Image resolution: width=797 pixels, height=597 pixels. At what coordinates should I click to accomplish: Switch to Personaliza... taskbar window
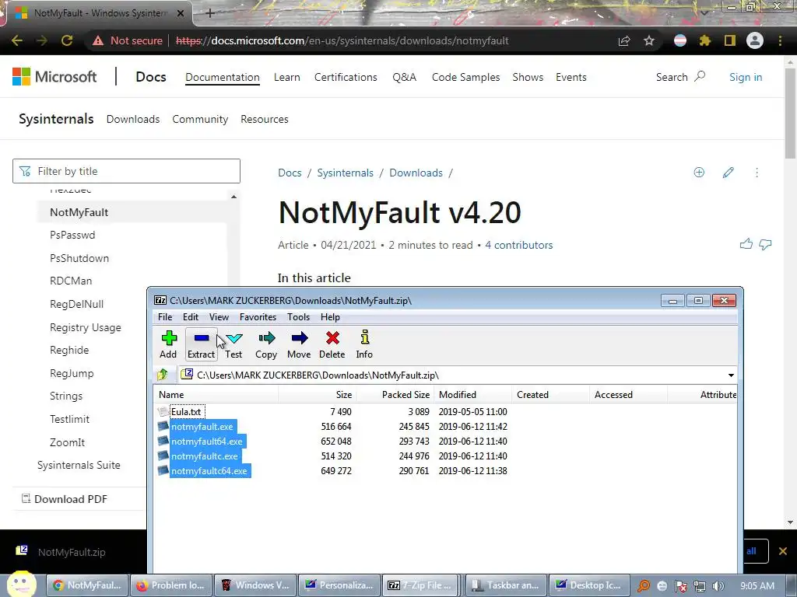pyautogui.click(x=339, y=585)
